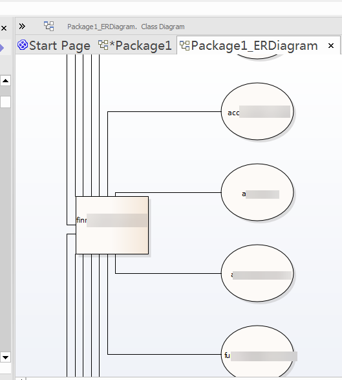Select the ellipse starting with 'fu'
This screenshot has height=380, width=342.
pos(257,353)
